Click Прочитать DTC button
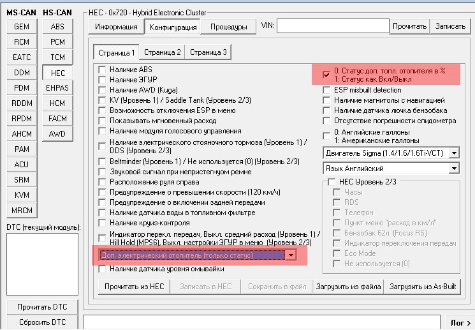The height and width of the screenshot is (330, 475). pos(43,307)
